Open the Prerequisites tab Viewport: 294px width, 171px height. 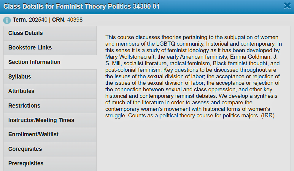coord(50,164)
